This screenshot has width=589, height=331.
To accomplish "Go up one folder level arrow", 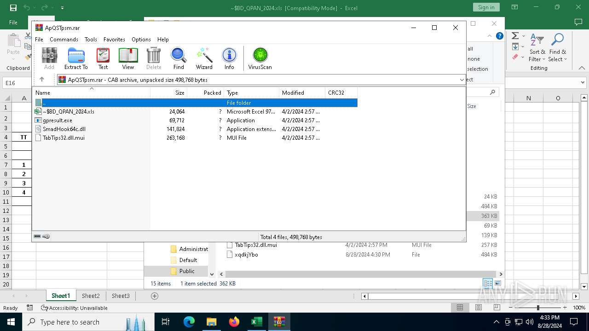I will point(42,80).
